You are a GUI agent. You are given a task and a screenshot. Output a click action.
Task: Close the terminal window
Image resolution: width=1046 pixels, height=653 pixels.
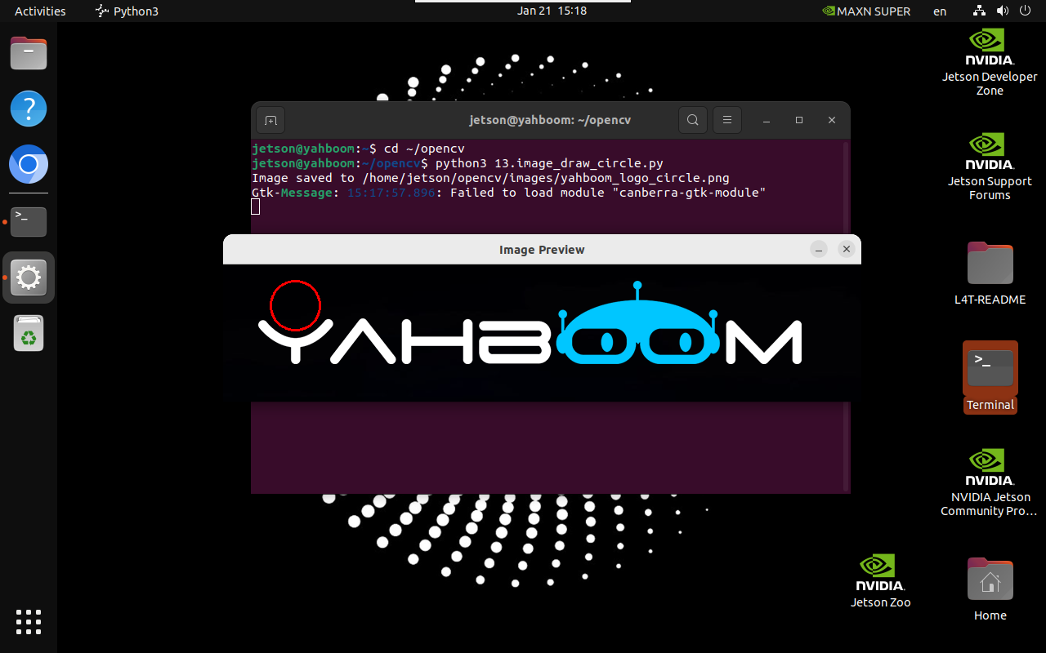(x=832, y=120)
